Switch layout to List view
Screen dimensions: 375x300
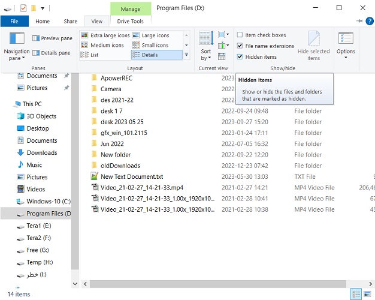(x=90, y=55)
